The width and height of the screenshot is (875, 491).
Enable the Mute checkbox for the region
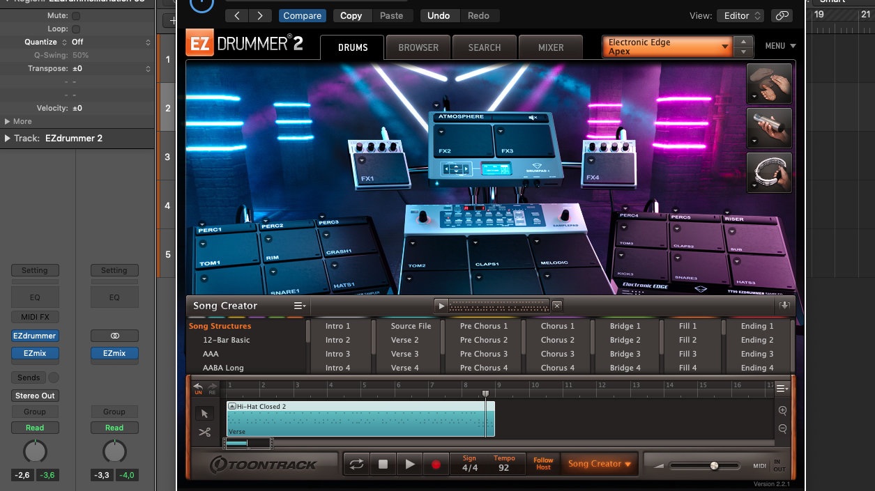[76, 15]
